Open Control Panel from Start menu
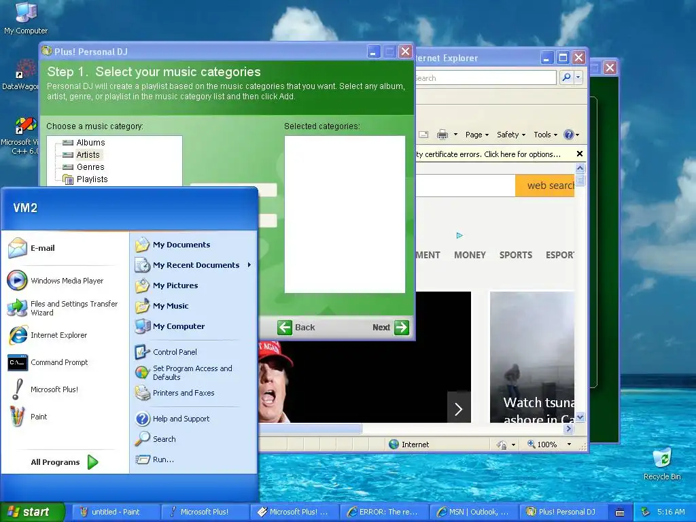 click(166, 352)
